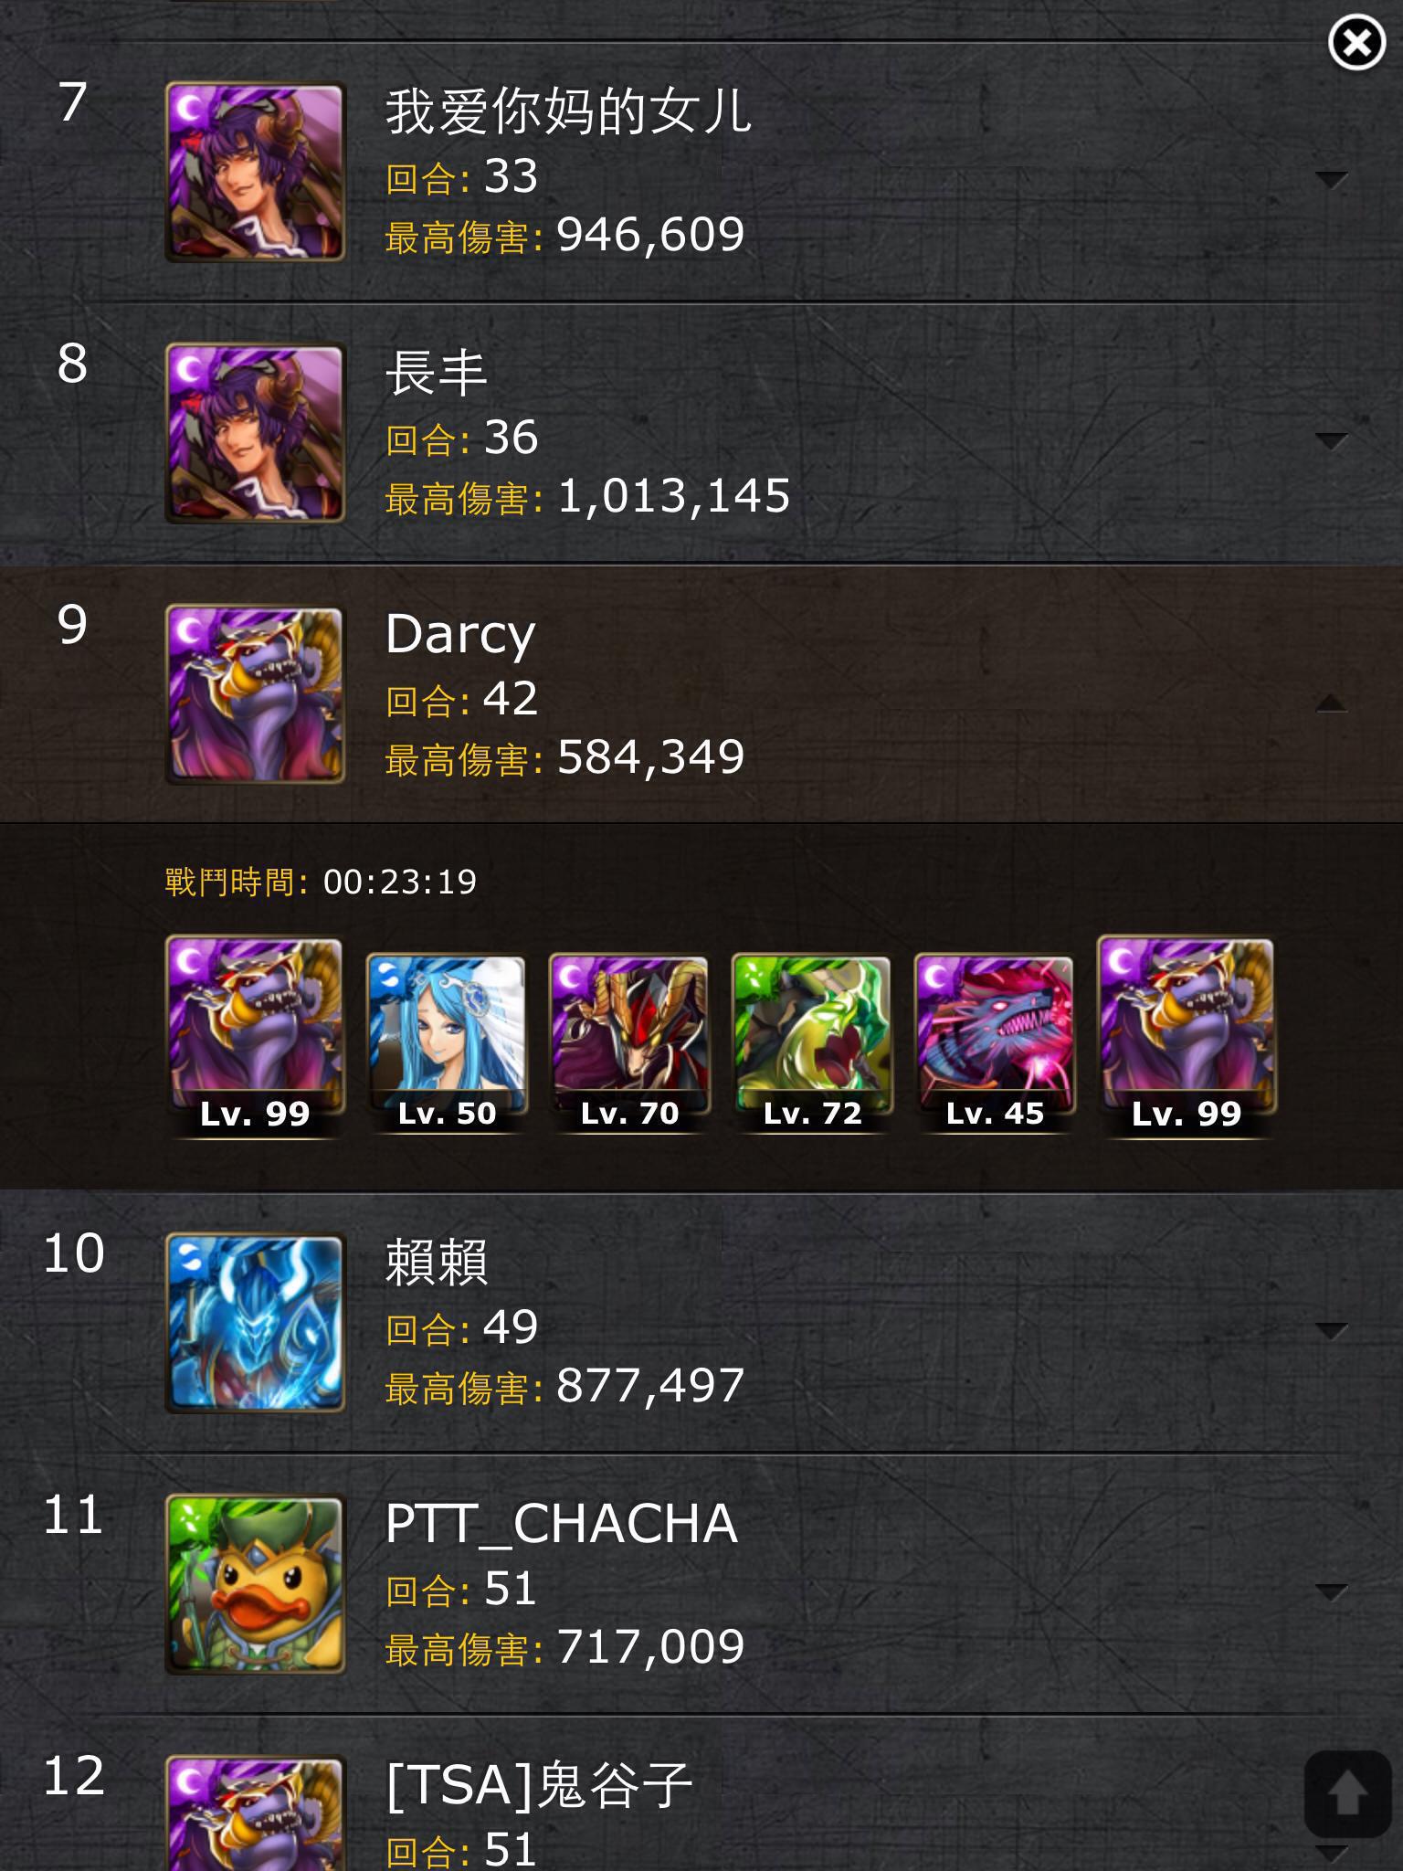The width and height of the screenshot is (1403, 1871).
Task: Expand rank 7 entry's team details arrow
Action: coord(1331,179)
